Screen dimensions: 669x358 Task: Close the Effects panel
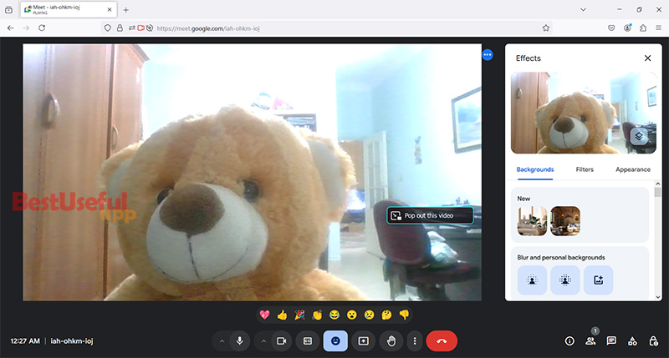click(x=647, y=58)
